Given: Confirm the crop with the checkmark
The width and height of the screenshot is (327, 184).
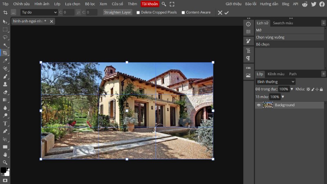Looking at the screenshot, I should click(226, 13).
